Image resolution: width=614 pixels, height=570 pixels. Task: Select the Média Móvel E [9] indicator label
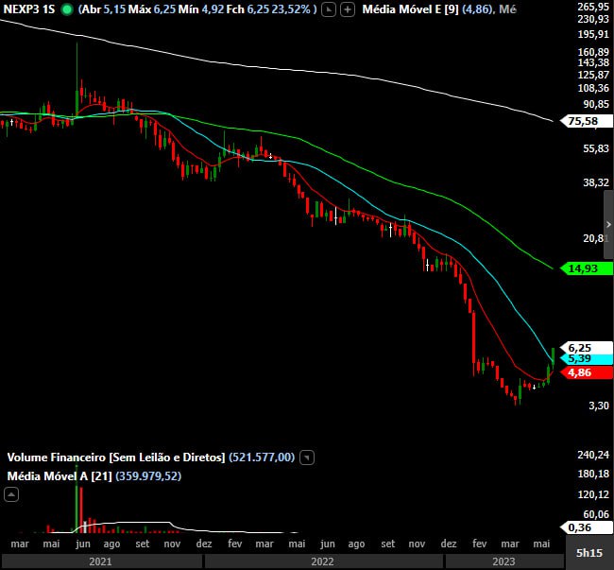410,9
